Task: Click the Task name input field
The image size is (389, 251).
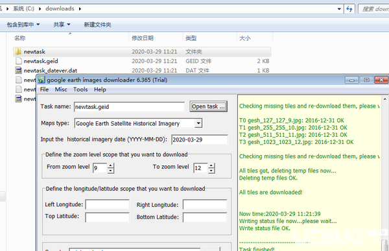Action: click(x=129, y=107)
